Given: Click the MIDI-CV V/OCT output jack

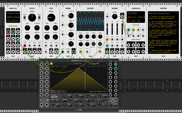Looking at the screenshot, I should click(x=8, y=32).
